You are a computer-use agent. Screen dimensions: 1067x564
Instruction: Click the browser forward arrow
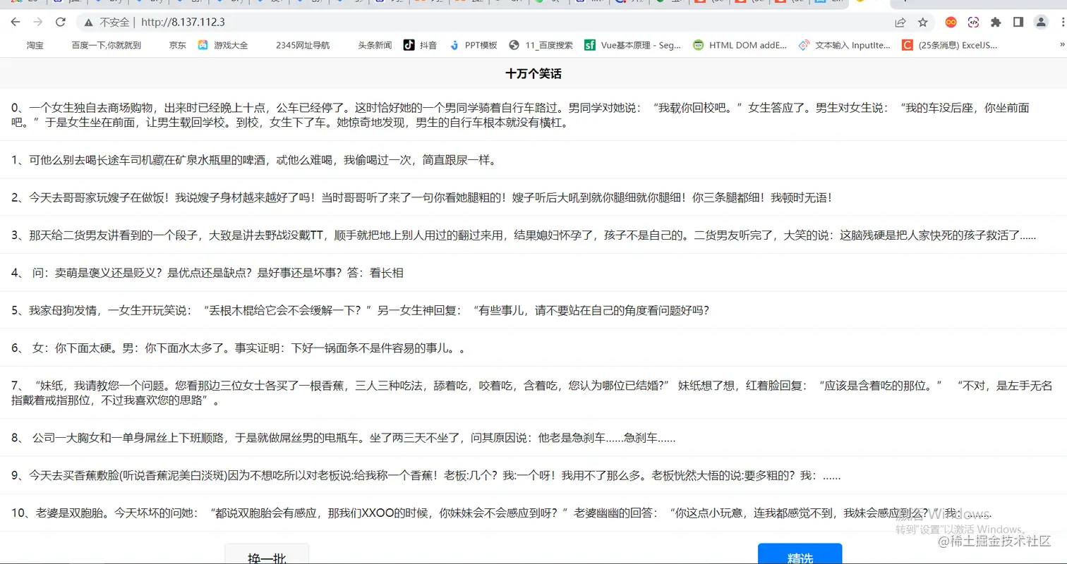coord(38,23)
